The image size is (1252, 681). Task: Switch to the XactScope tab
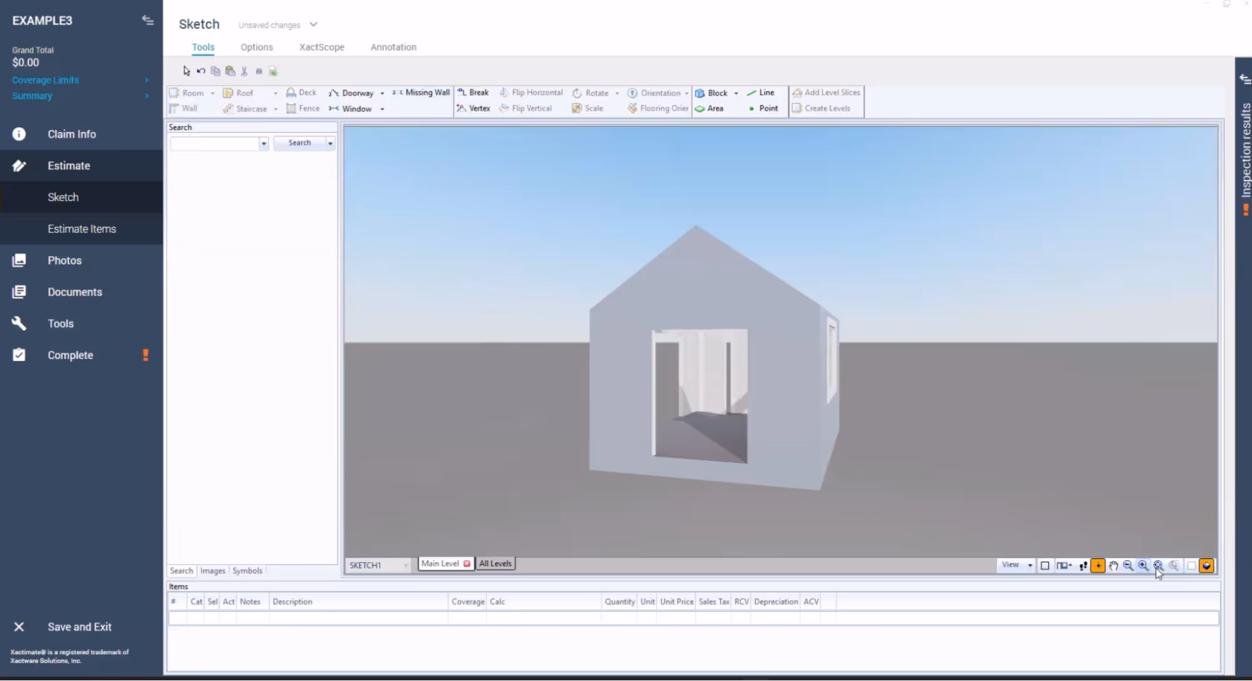(x=321, y=47)
